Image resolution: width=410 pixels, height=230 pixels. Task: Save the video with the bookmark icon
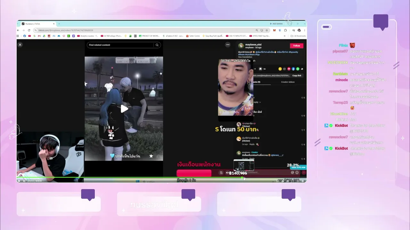click(260, 69)
